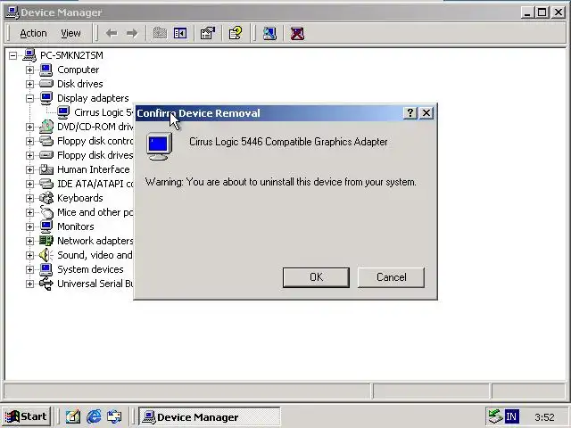The height and width of the screenshot is (428, 571).
Task: Select the Keyboards icon
Action: (46, 198)
